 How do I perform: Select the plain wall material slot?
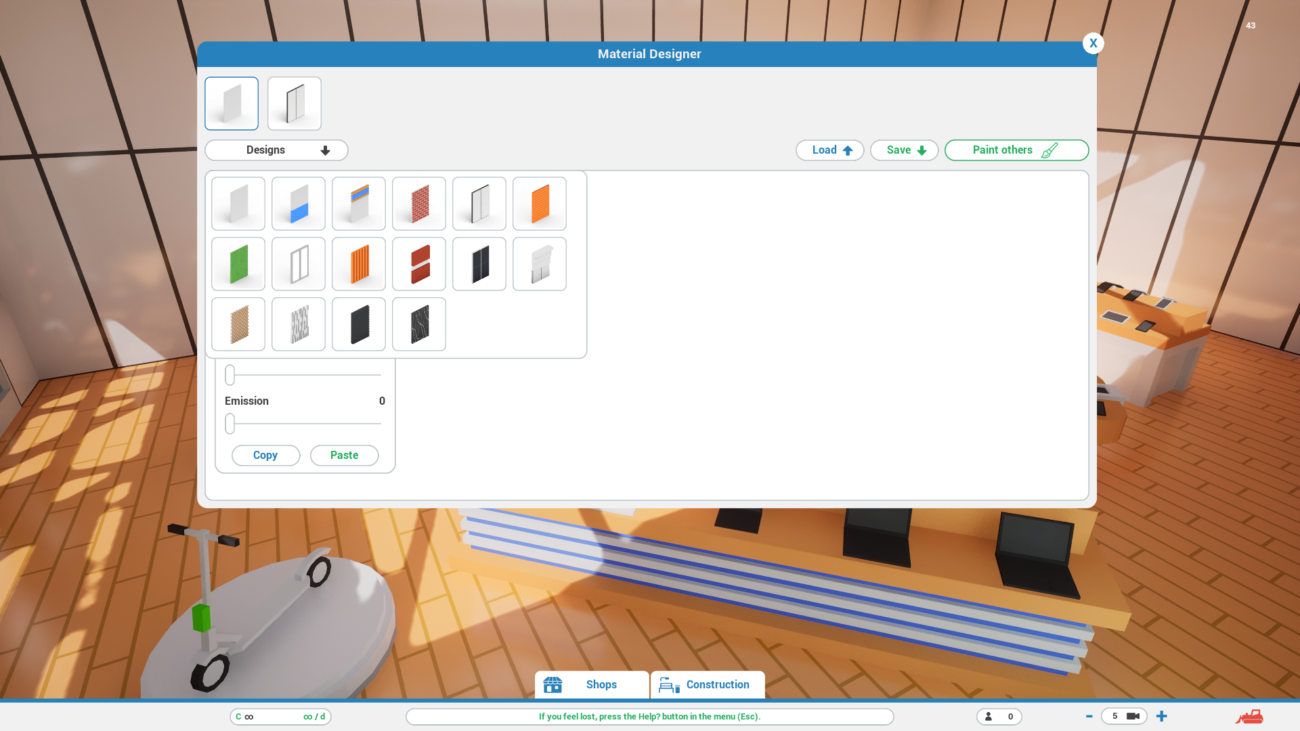232,104
